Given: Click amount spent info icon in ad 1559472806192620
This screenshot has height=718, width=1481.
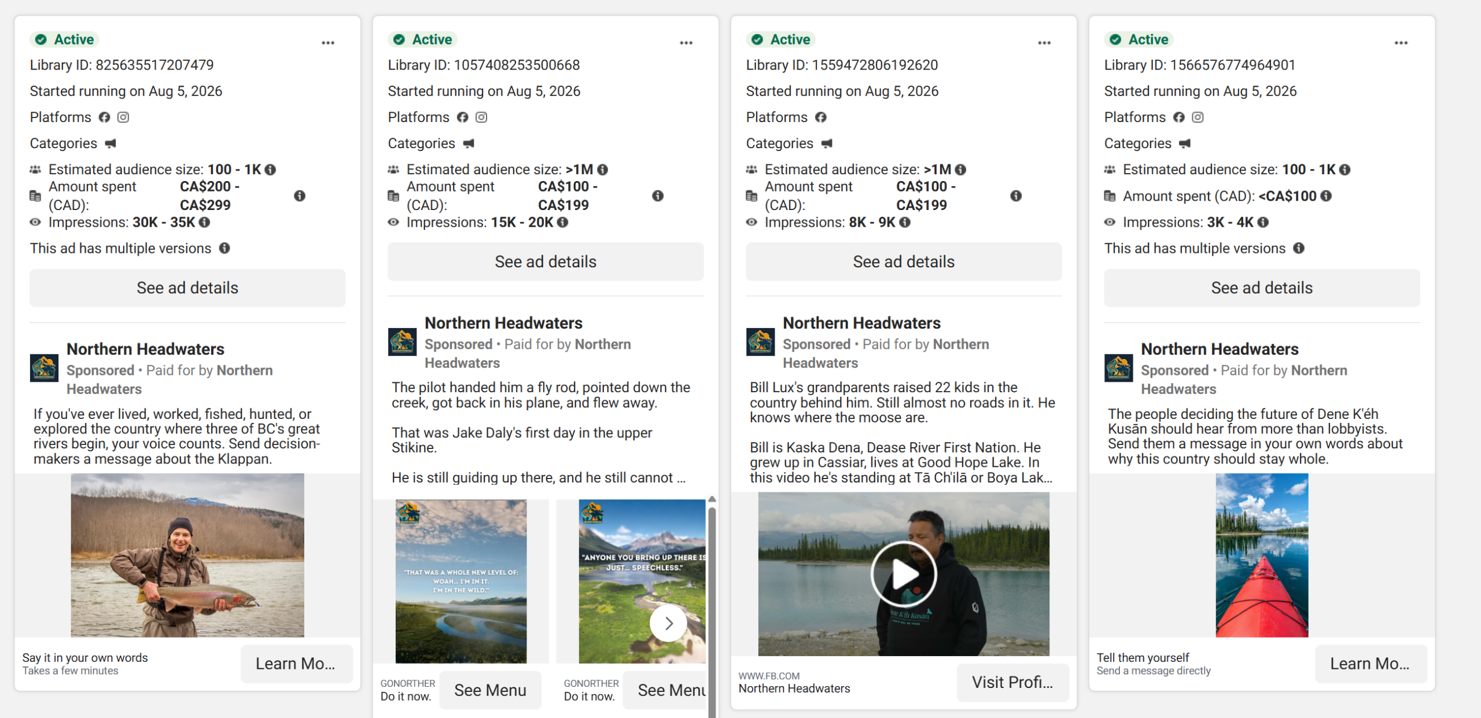Looking at the screenshot, I should 1016,196.
